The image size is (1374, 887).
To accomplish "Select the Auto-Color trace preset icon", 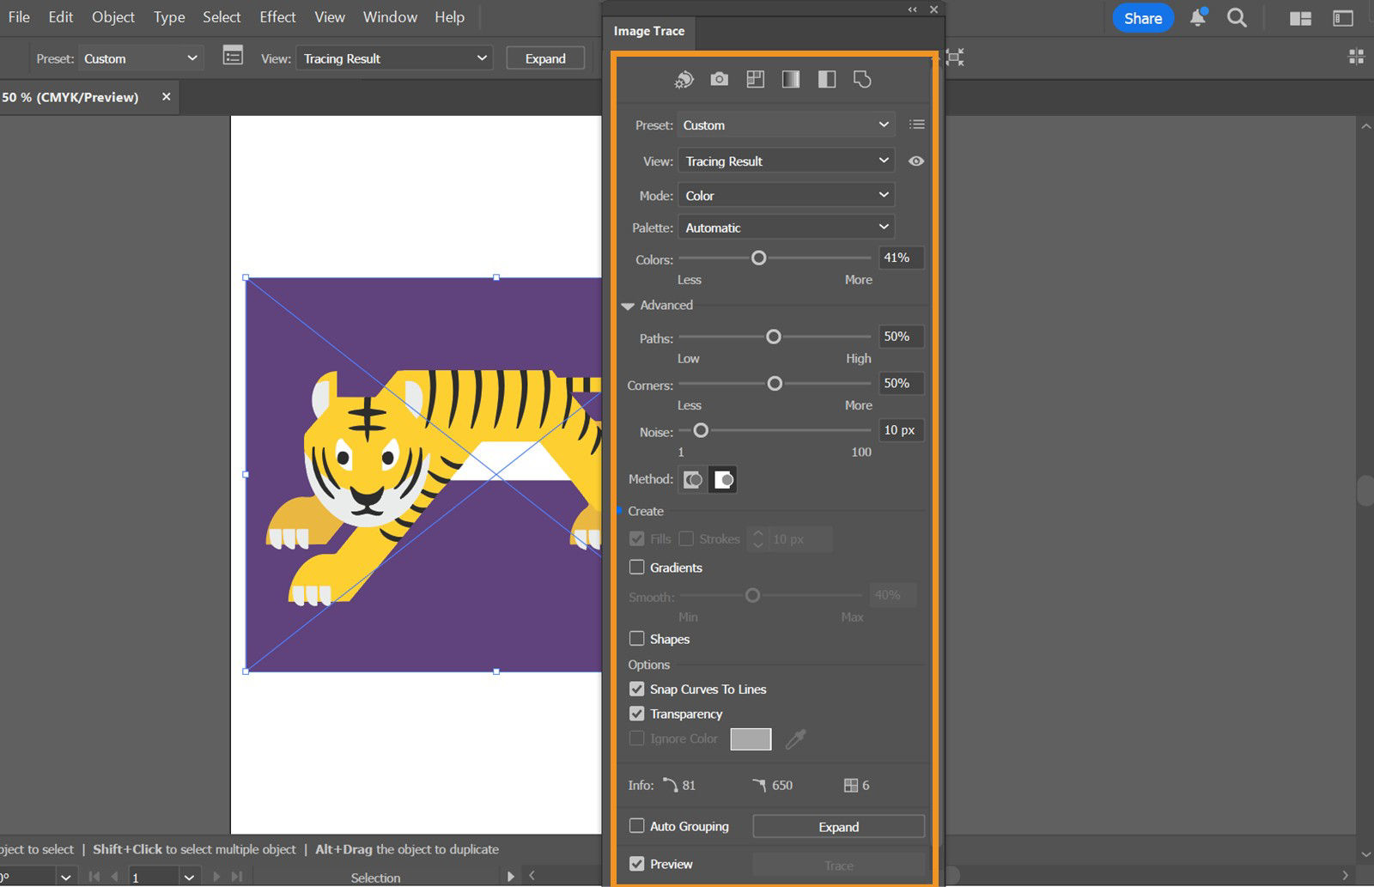I will [x=683, y=79].
